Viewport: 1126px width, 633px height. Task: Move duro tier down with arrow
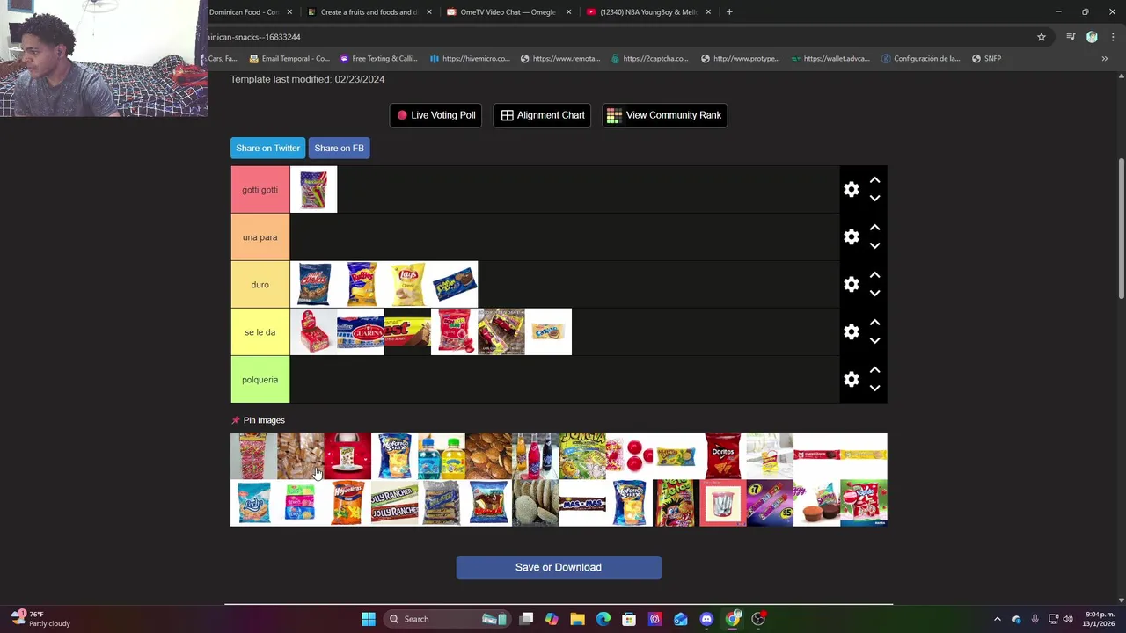coord(874,294)
